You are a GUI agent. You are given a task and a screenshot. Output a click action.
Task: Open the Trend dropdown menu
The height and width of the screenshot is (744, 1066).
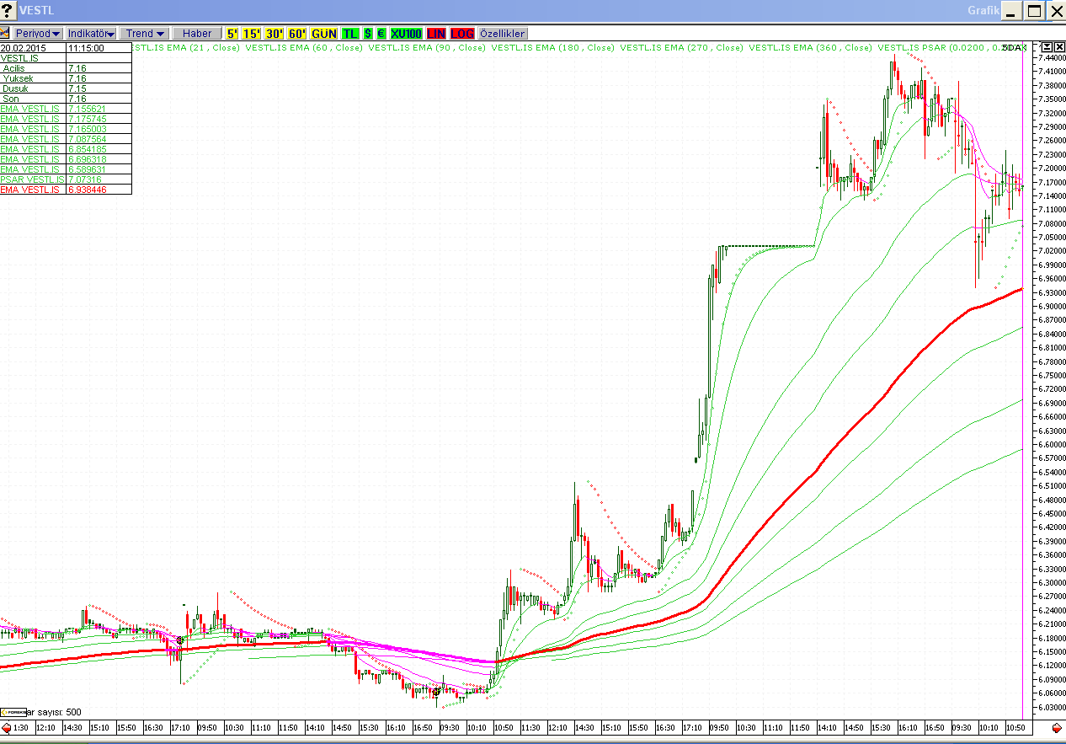145,34
